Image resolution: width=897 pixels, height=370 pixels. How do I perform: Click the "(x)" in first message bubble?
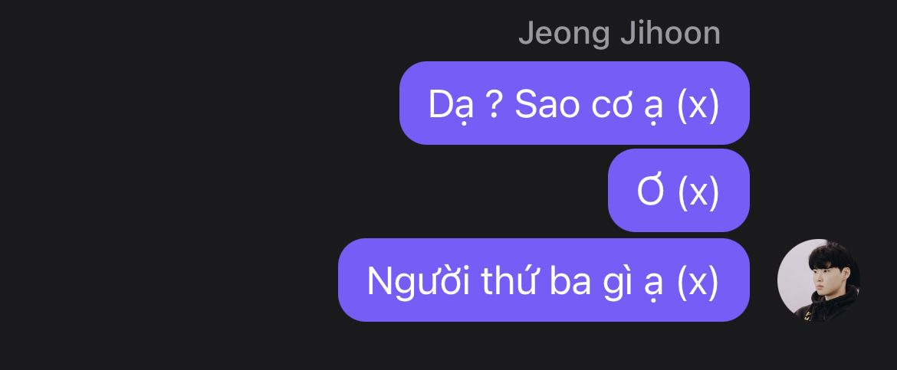(x=698, y=105)
